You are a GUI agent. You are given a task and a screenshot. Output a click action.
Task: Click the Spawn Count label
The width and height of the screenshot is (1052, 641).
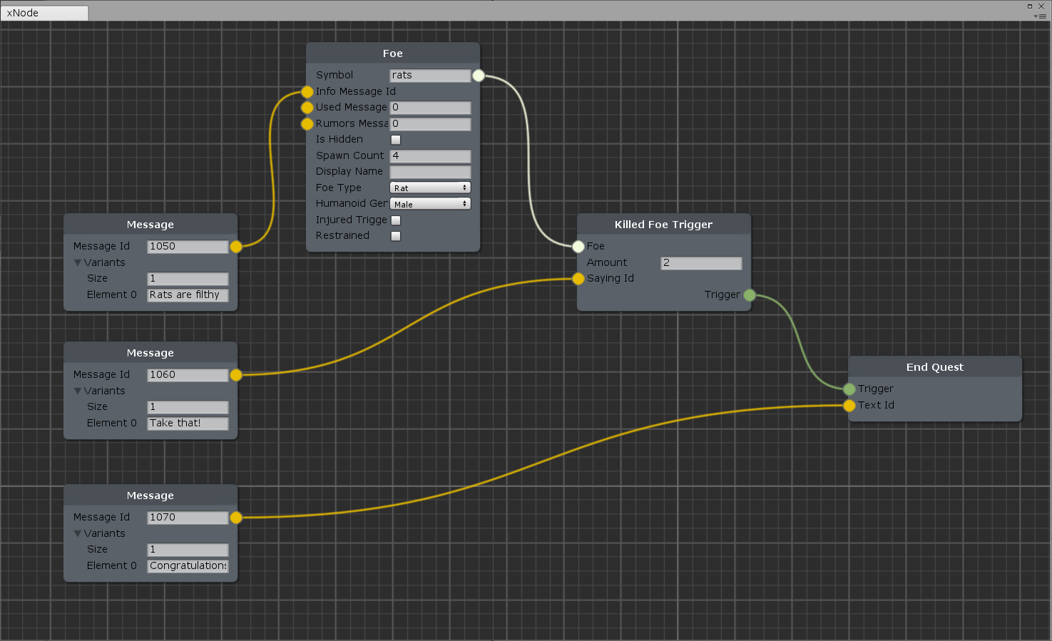[349, 155]
